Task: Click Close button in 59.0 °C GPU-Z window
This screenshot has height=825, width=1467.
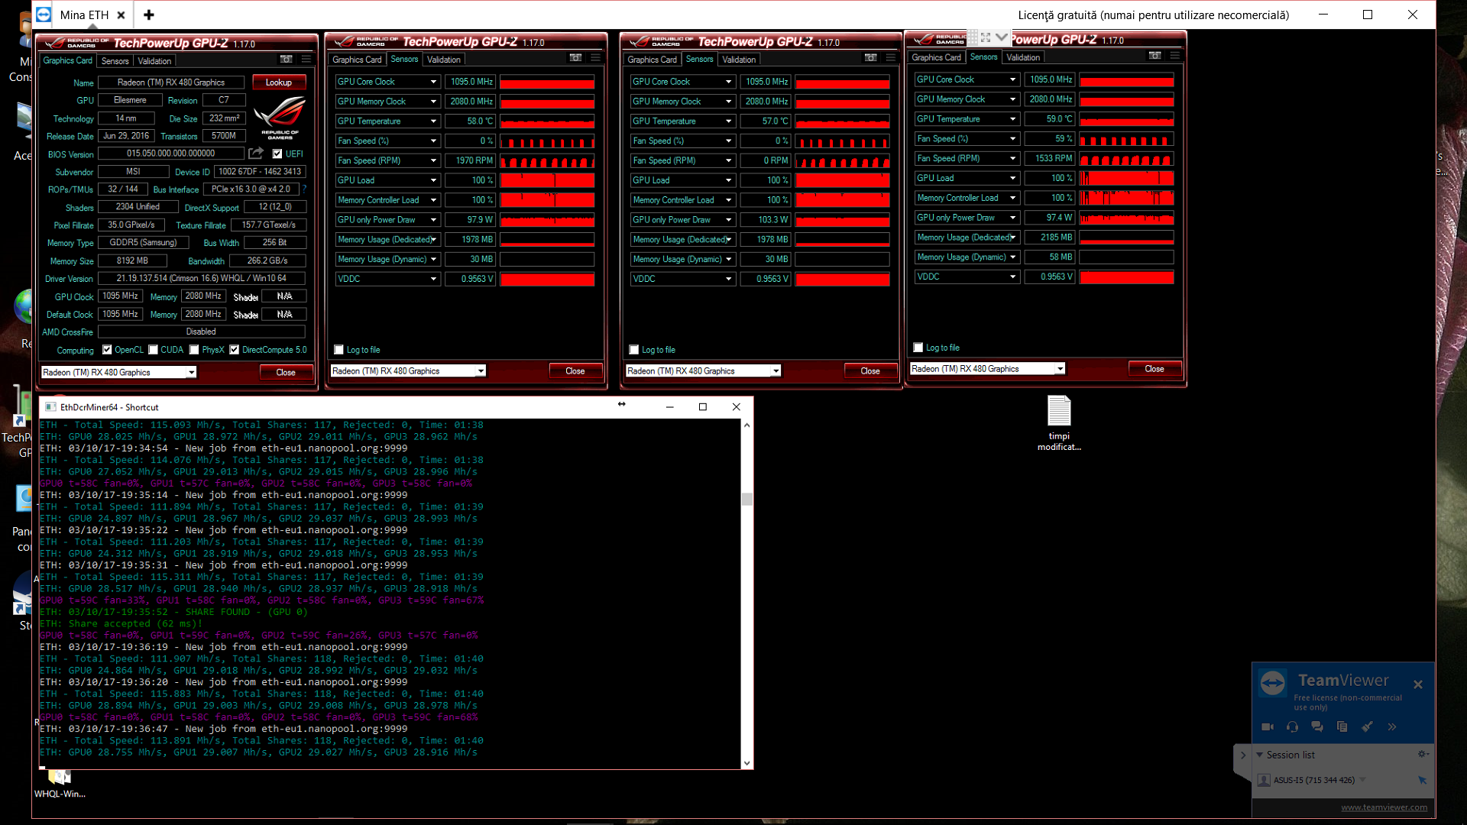Action: (x=1154, y=368)
